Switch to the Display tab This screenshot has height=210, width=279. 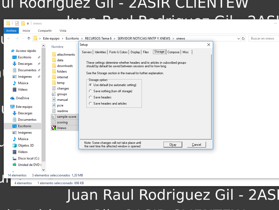click(x=135, y=52)
